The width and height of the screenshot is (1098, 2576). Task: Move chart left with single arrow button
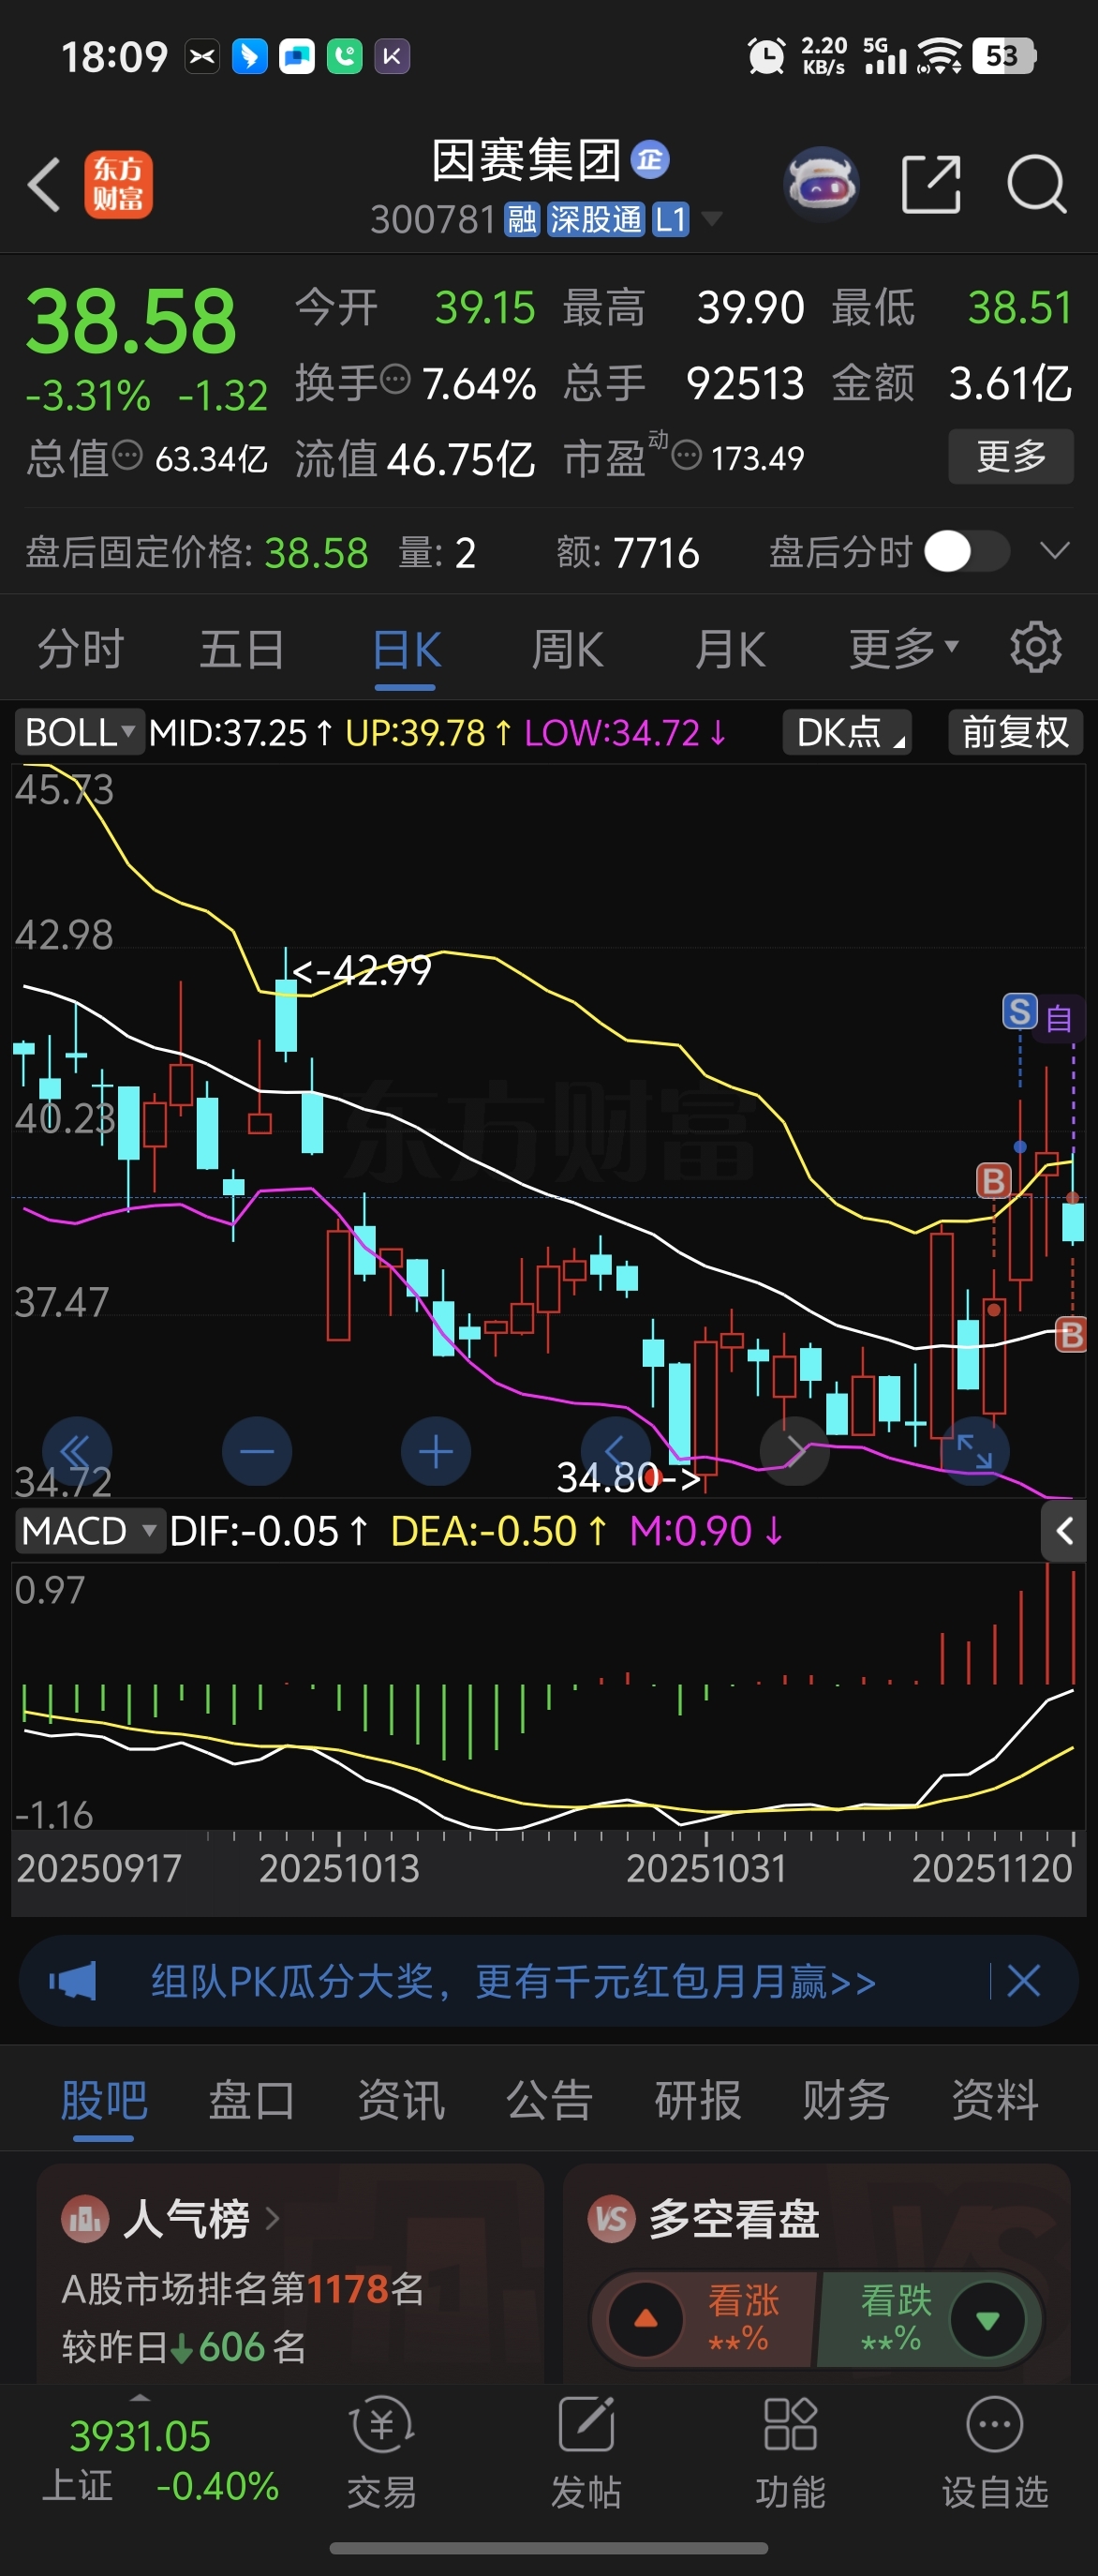click(616, 1451)
